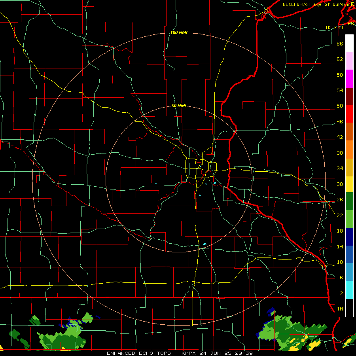Click the TOPS legend title
This screenshot has height=356, width=356.
[x=348, y=24]
